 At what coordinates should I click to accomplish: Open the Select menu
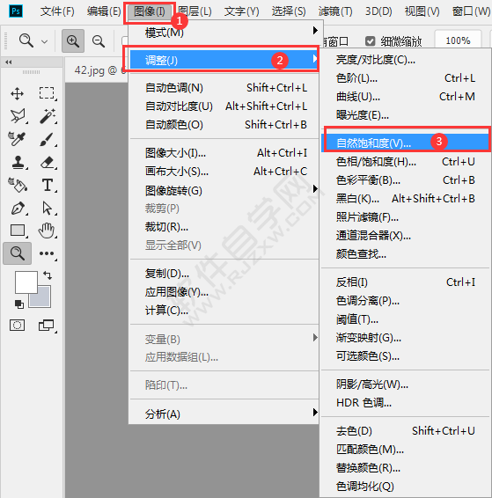[x=289, y=11]
